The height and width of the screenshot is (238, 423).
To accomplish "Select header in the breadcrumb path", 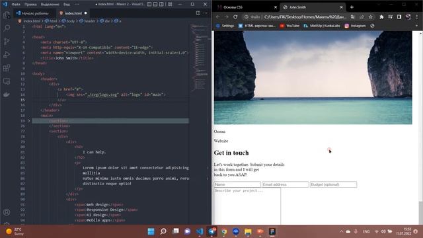I will coord(90,20).
